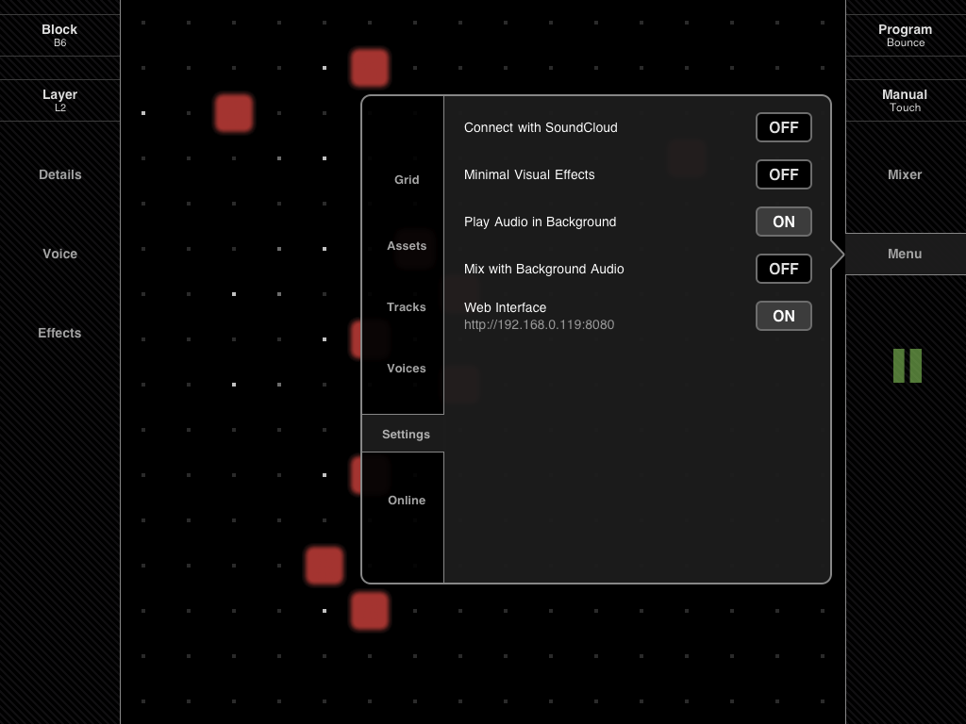
Task: Open the Layer L2 selector
Action: pyautogui.click(x=59, y=100)
